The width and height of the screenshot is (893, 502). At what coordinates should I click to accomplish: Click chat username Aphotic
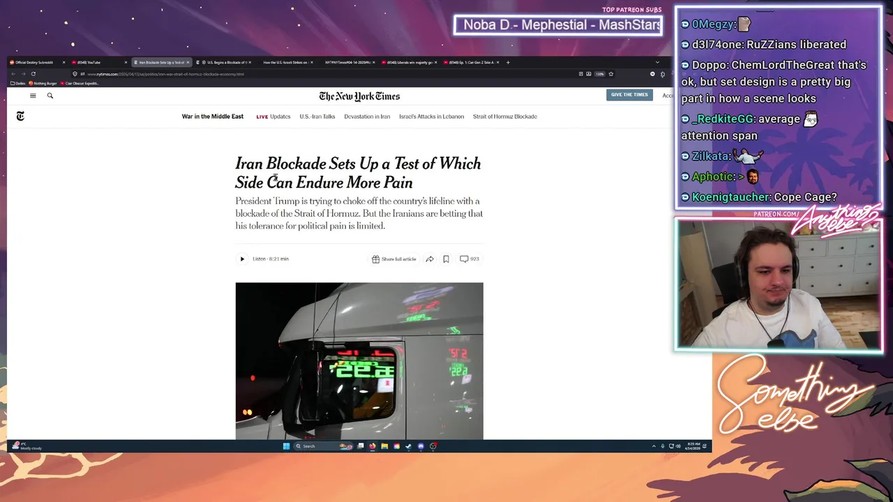point(712,176)
